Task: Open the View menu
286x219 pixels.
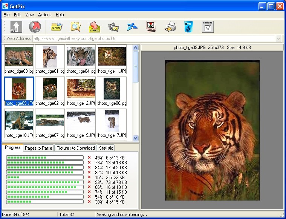Action: [x=29, y=15]
